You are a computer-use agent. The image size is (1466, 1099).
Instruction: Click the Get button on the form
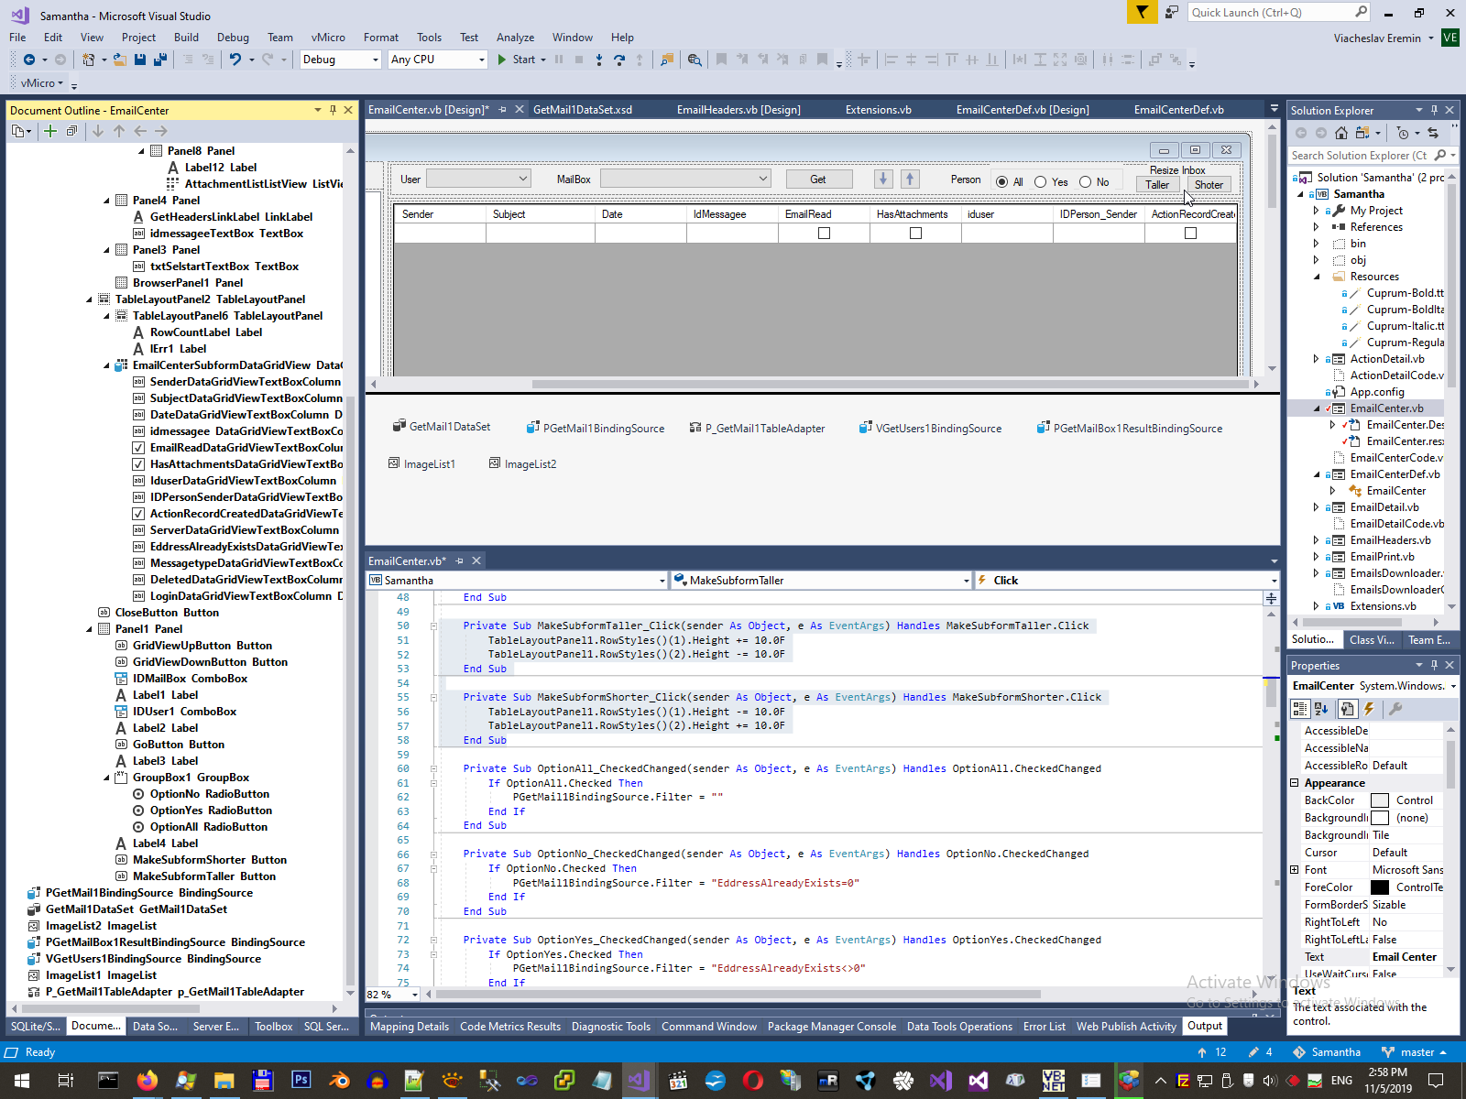819,180
